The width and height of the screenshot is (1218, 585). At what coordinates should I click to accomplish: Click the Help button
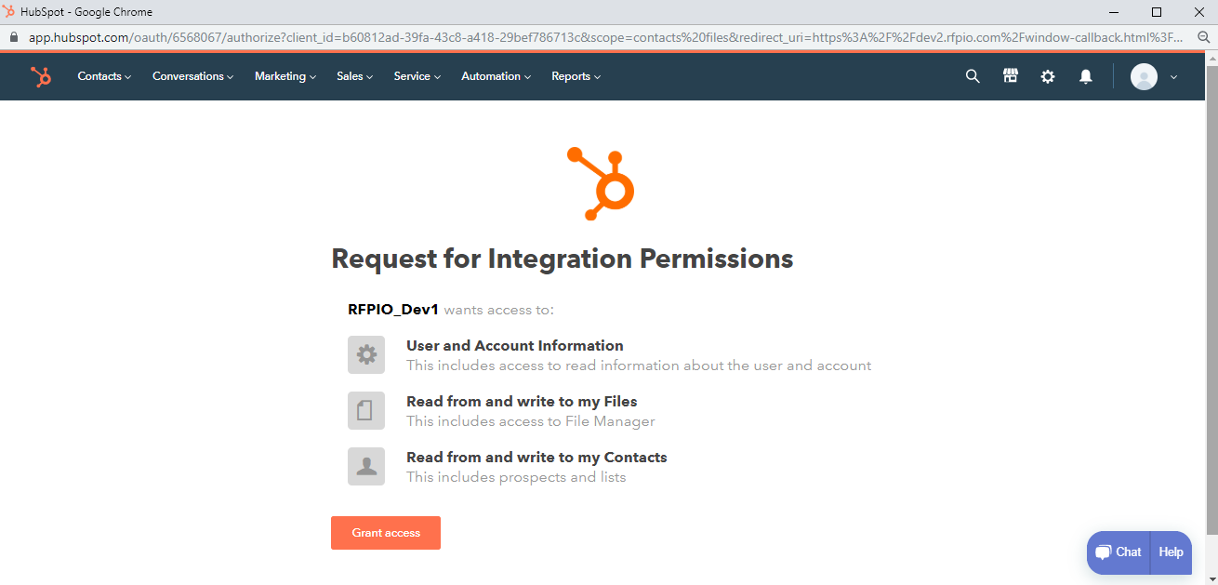click(1171, 552)
